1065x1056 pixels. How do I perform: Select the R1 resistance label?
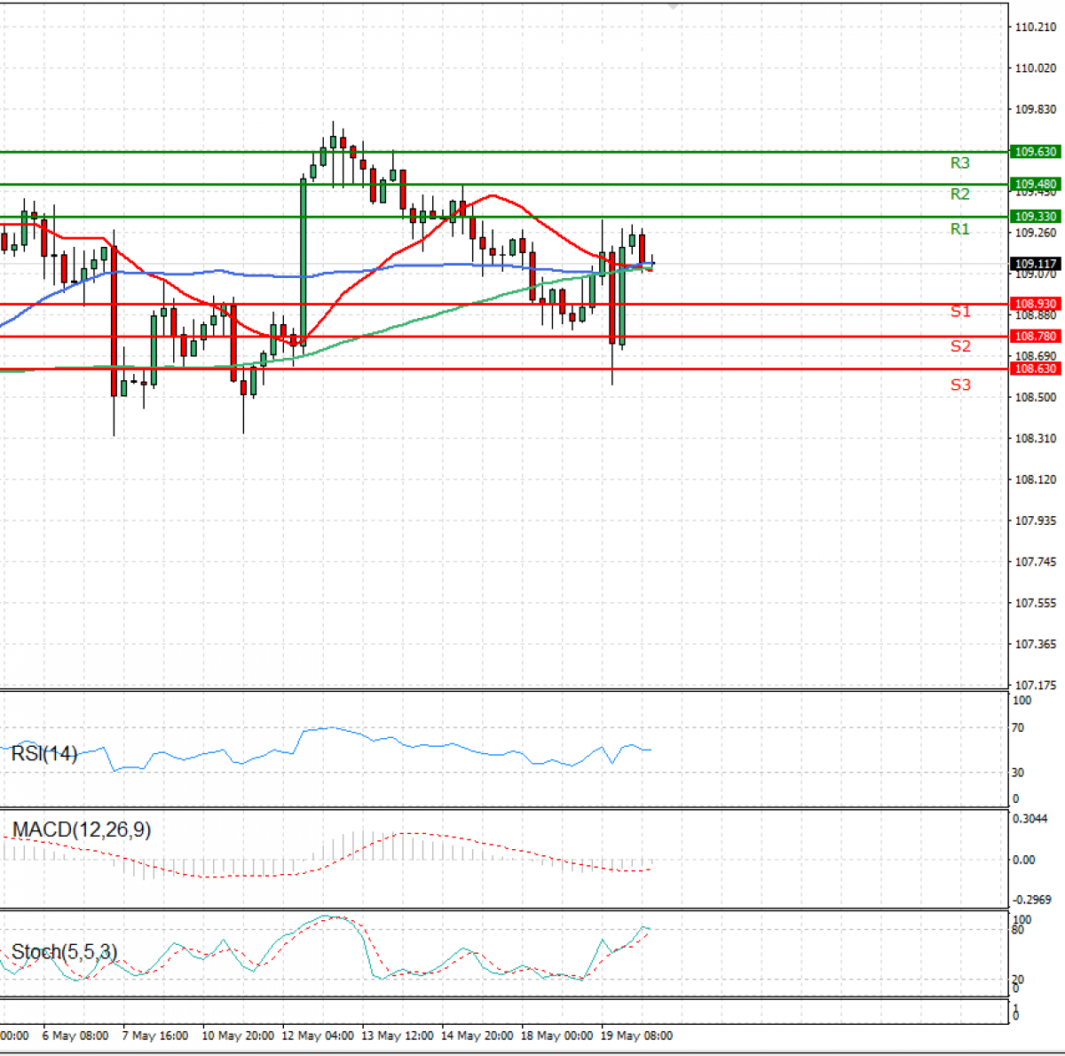pos(959,229)
